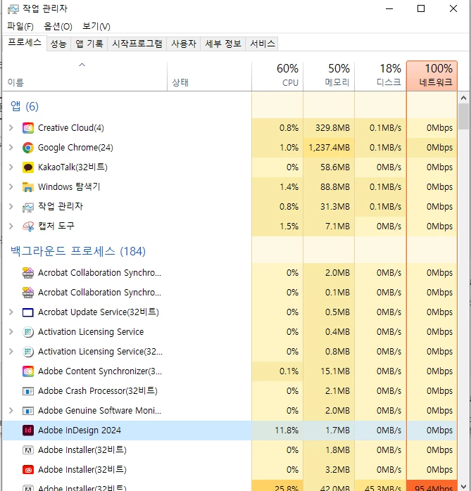Switch to the 시작프로그램 tab
The height and width of the screenshot is (491, 471).
(x=137, y=44)
